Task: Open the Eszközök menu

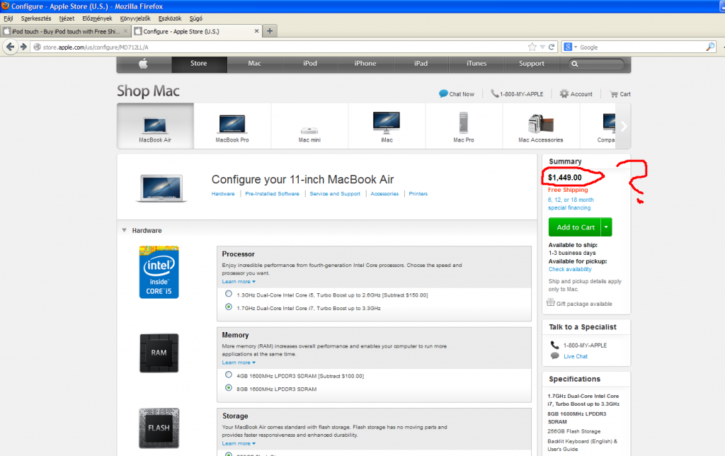Action: (170, 18)
